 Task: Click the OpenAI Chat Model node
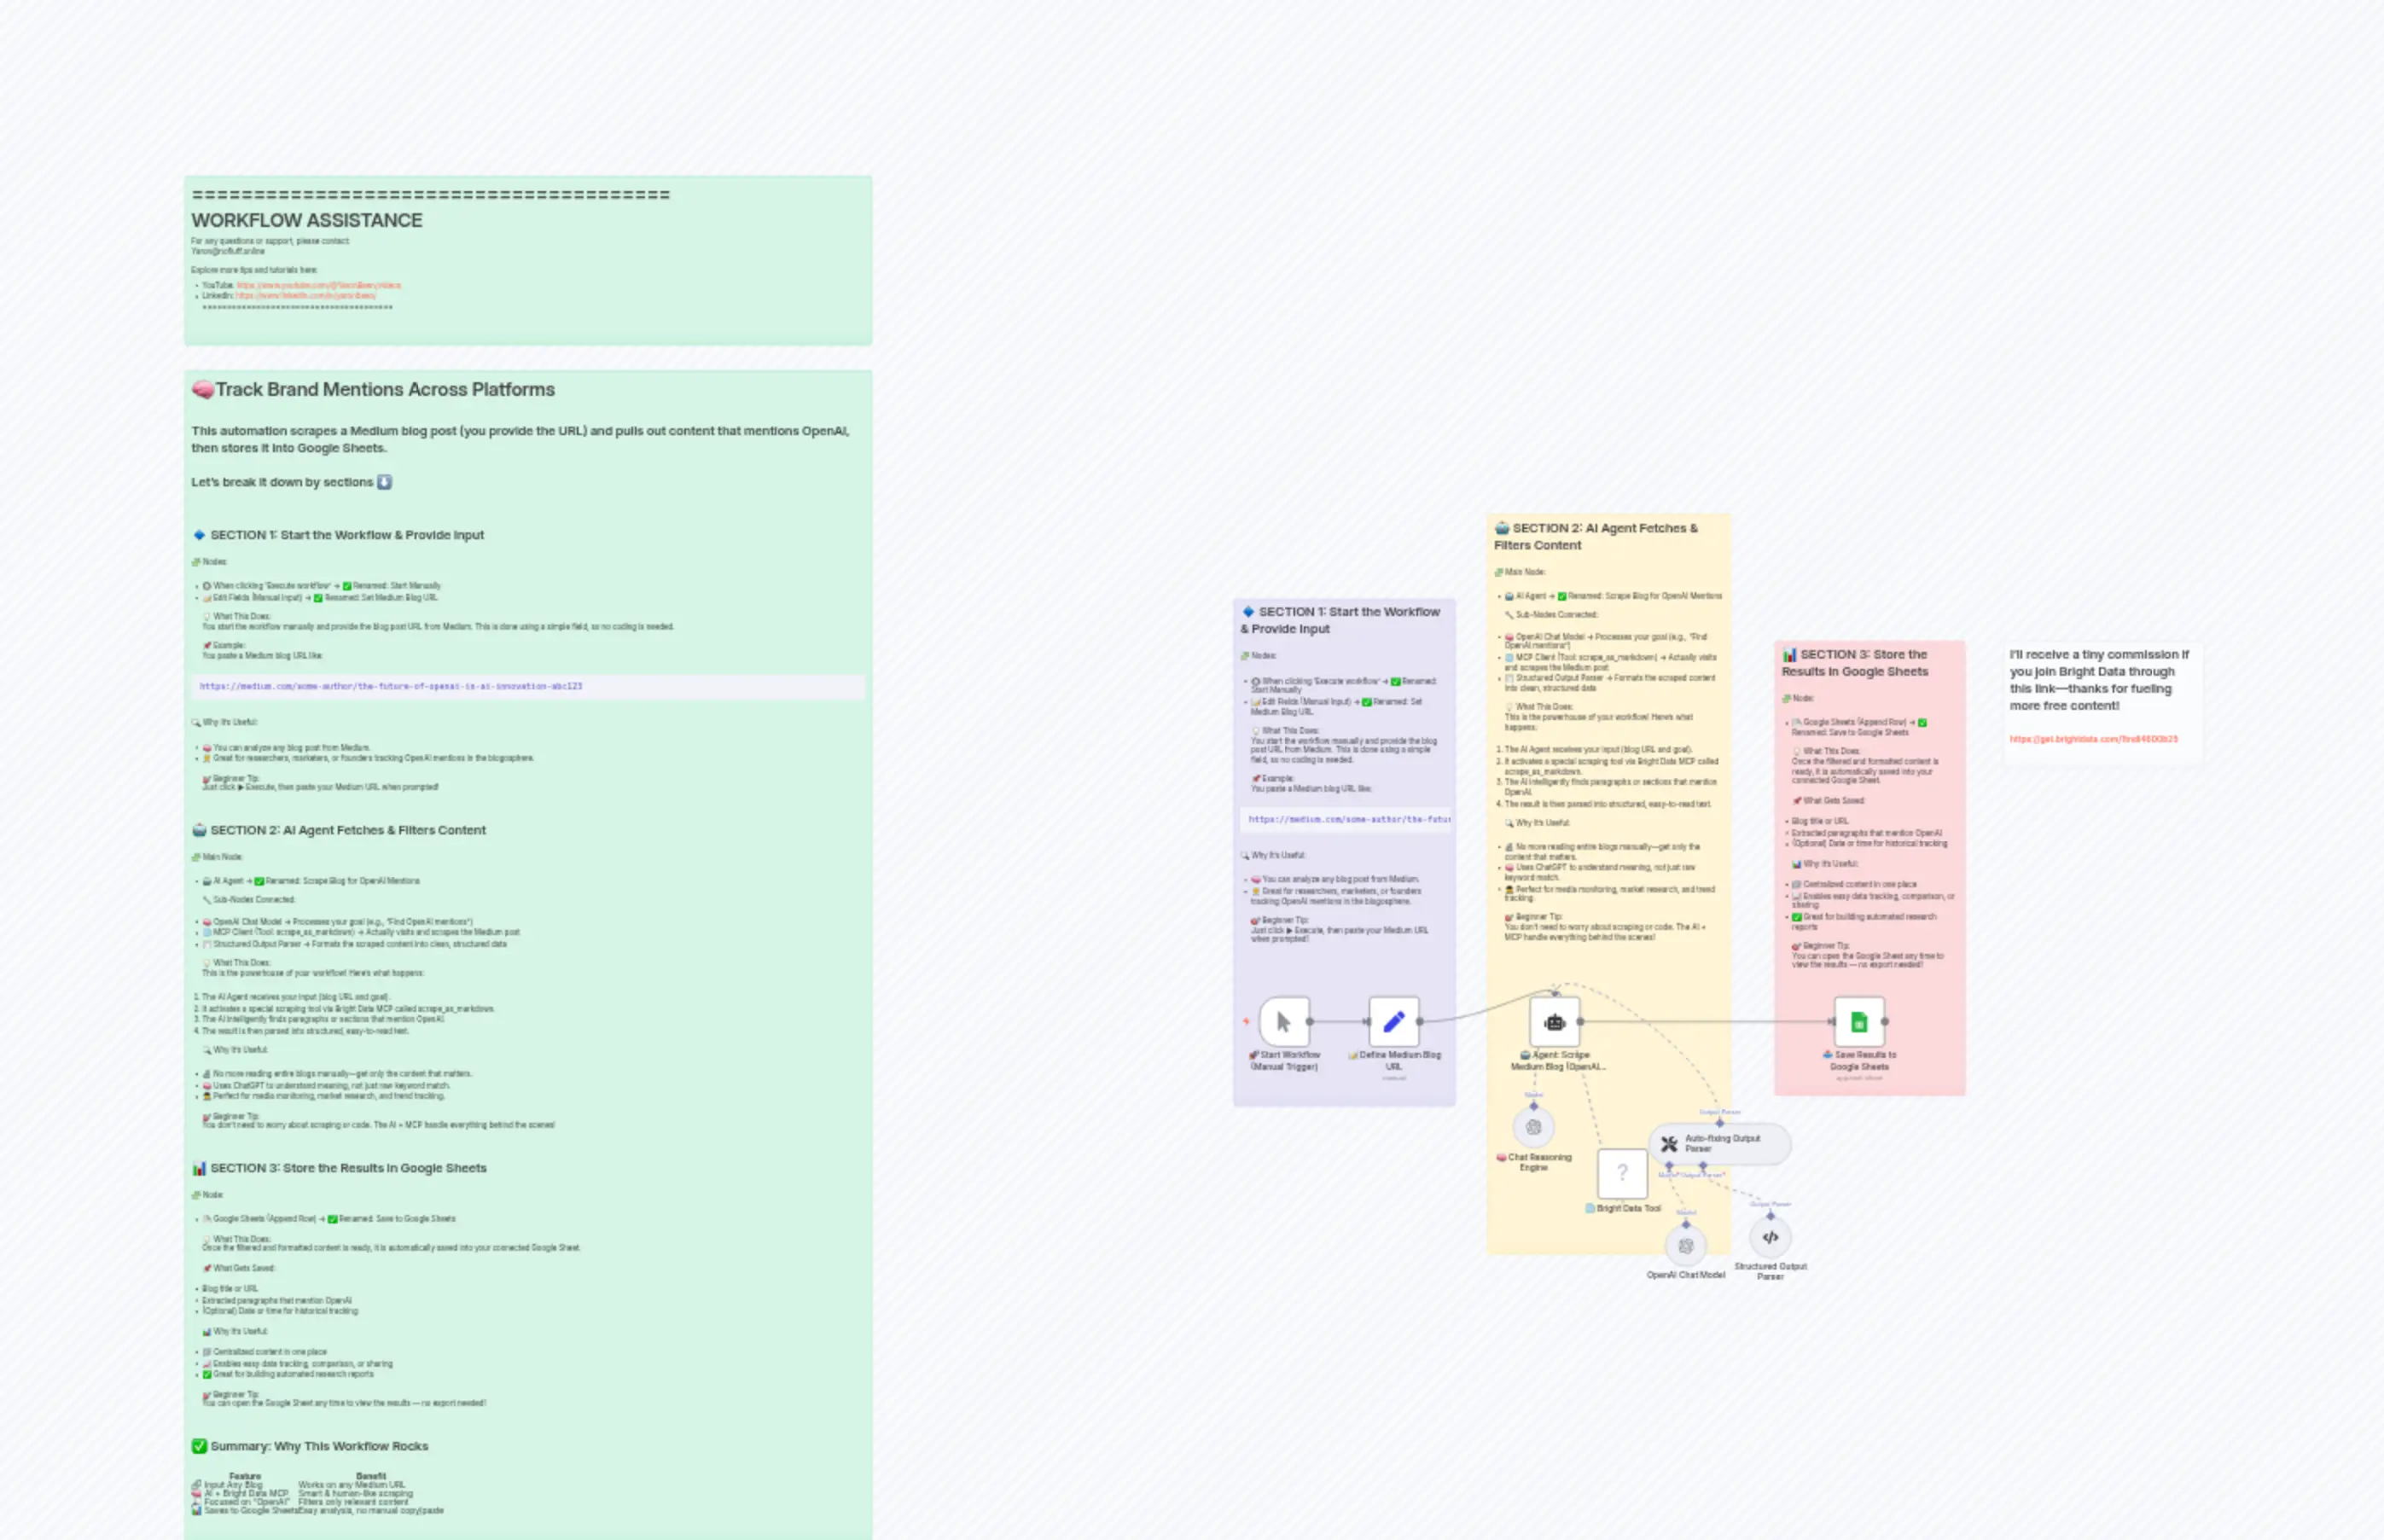[x=1685, y=1246]
